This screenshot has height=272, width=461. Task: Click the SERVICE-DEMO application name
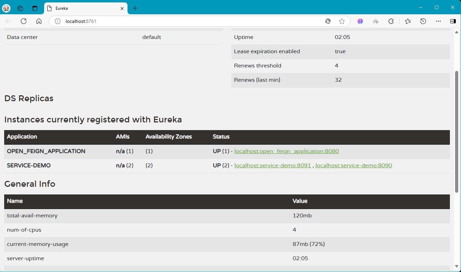point(29,166)
